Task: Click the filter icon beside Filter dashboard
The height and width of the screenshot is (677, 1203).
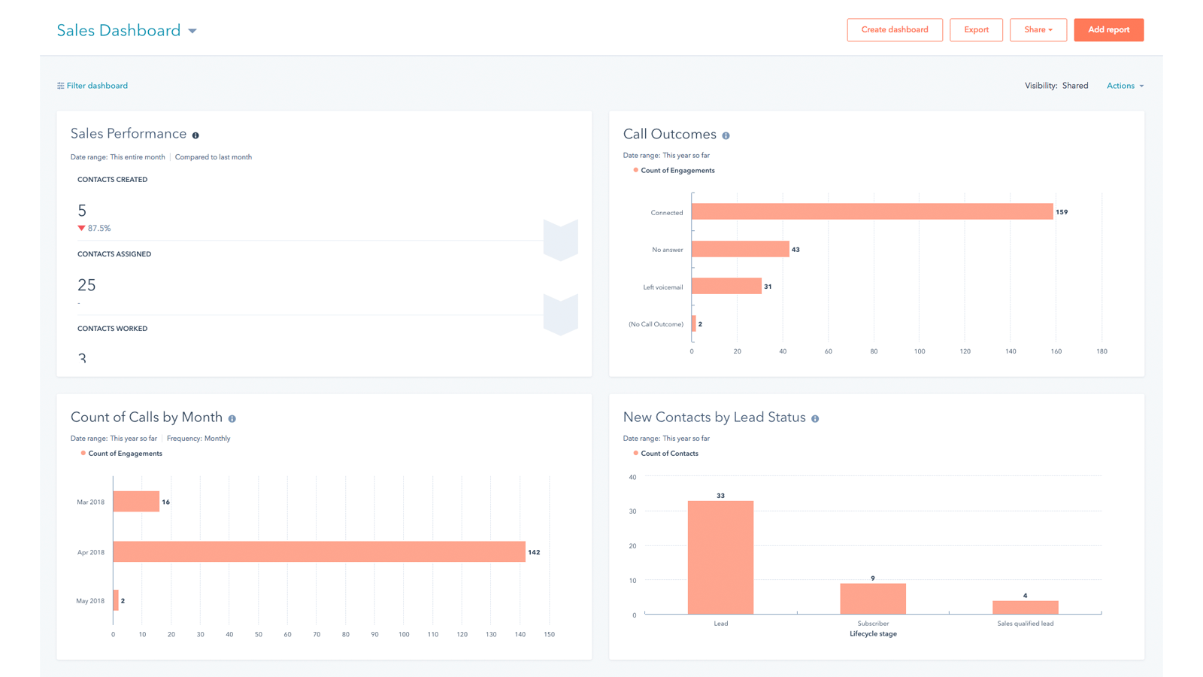Action: coord(60,86)
